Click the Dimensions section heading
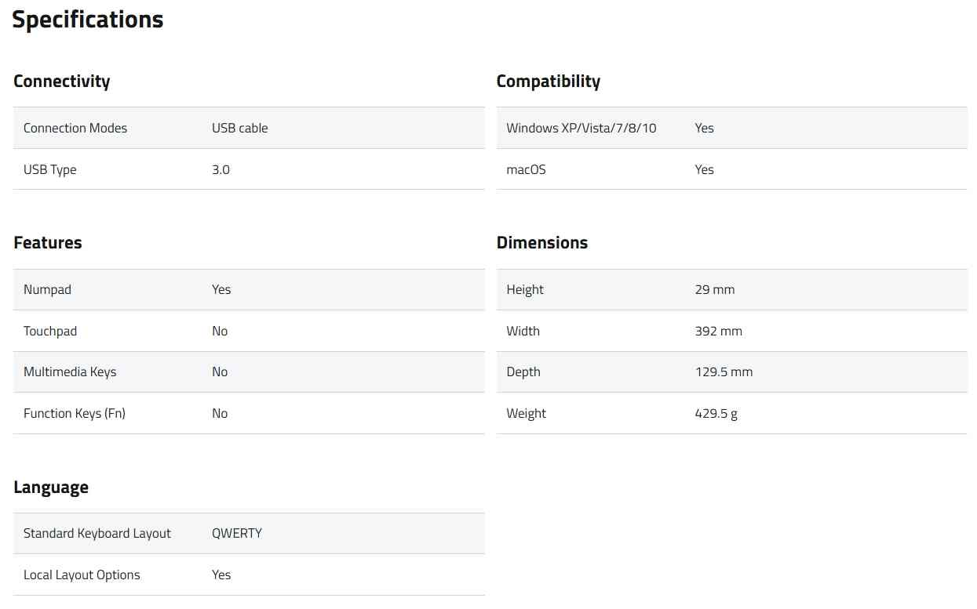This screenshot has width=977, height=609. pos(541,243)
